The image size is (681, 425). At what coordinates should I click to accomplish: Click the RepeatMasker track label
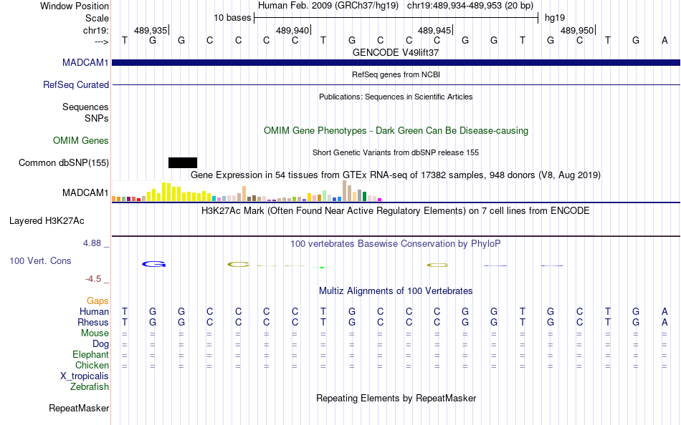(x=79, y=408)
